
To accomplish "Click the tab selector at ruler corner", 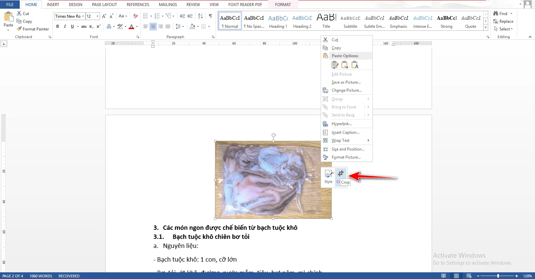I will [4, 43].
